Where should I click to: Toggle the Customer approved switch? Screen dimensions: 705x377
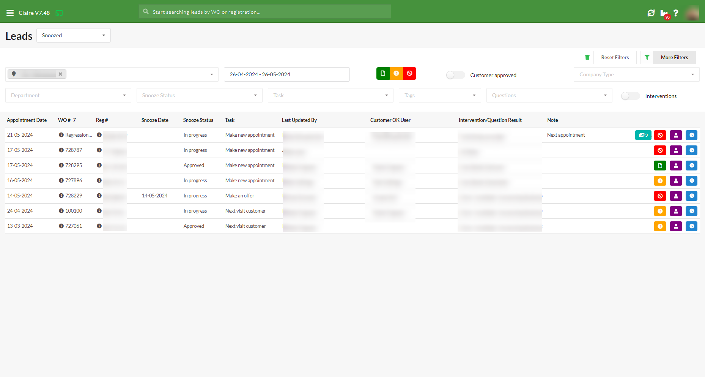coord(455,75)
